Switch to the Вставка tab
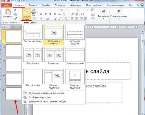145x115 pixels. (33, 5)
